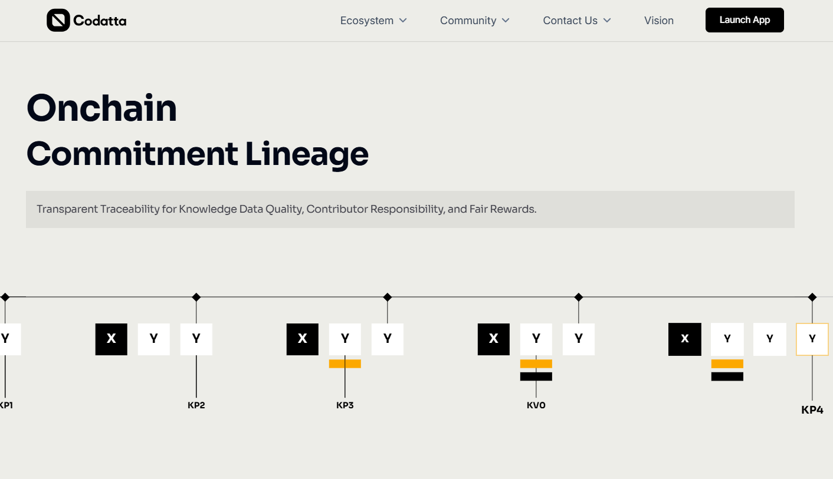Click the diamond marker above KP4
This screenshot has height=479, width=833.
[812, 297]
